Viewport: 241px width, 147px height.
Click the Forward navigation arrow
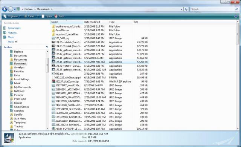[x=11, y=9]
